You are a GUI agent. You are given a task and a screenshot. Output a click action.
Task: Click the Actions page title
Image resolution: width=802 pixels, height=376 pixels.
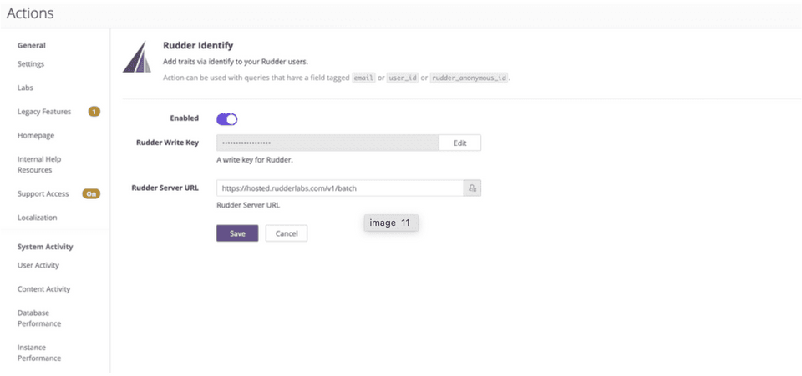[30, 13]
